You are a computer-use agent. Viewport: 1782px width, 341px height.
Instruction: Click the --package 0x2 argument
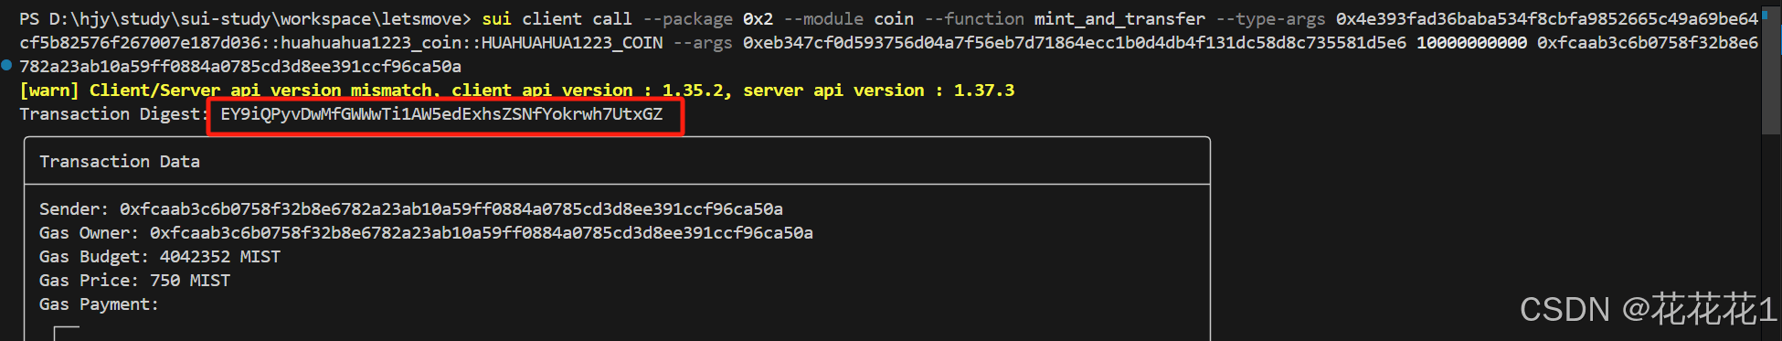pos(708,19)
